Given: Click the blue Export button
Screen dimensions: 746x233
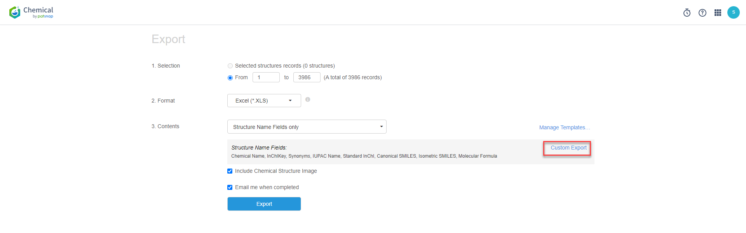Looking at the screenshot, I should point(264,204).
